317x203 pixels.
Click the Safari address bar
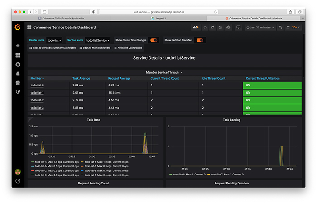(x=158, y=12)
